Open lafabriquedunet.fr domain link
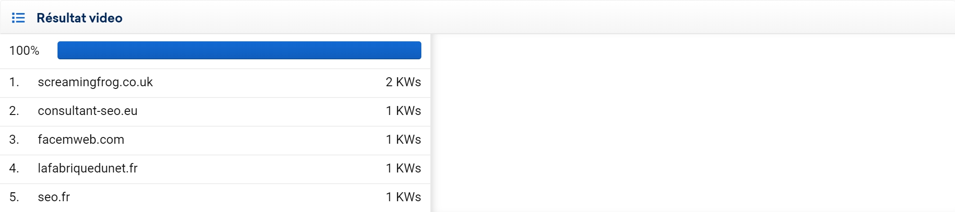The image size is (955, 212). [x=88, y=168]
